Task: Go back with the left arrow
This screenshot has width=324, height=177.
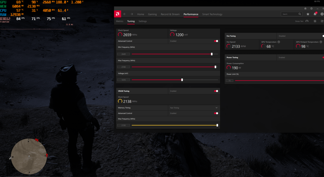Action: pos(125,14)
